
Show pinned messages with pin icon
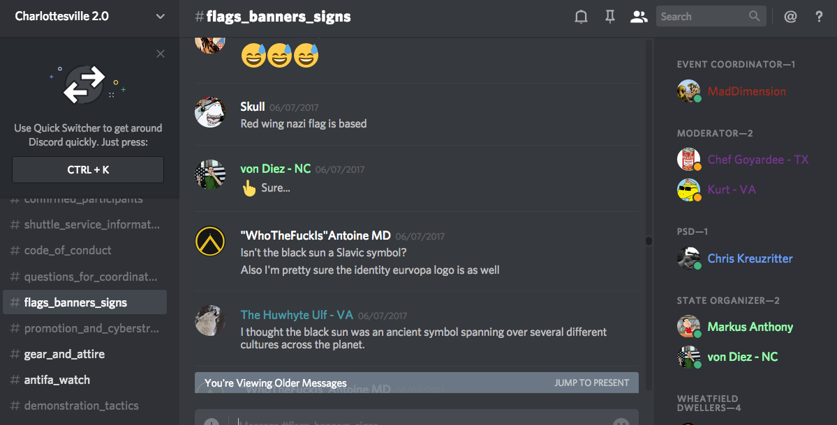609,17
